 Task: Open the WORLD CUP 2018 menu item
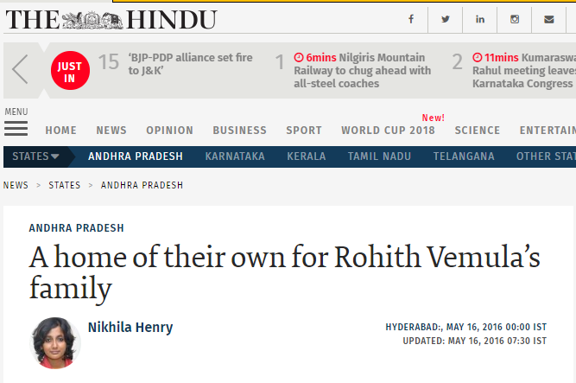click(388, 131)
